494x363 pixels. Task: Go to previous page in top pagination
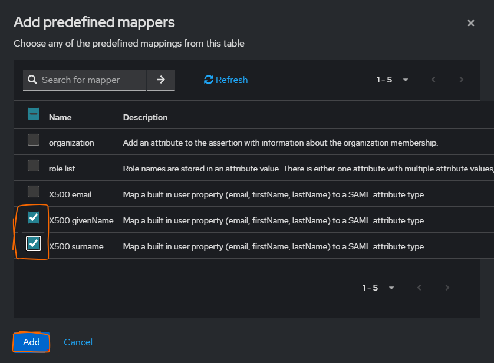433,80
